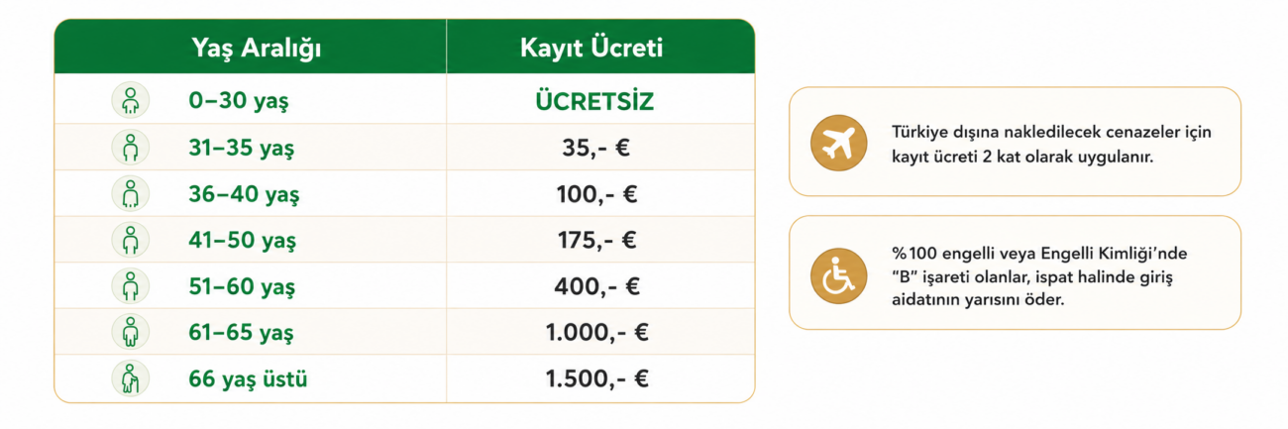Select the 100,- € fee value

596,194
